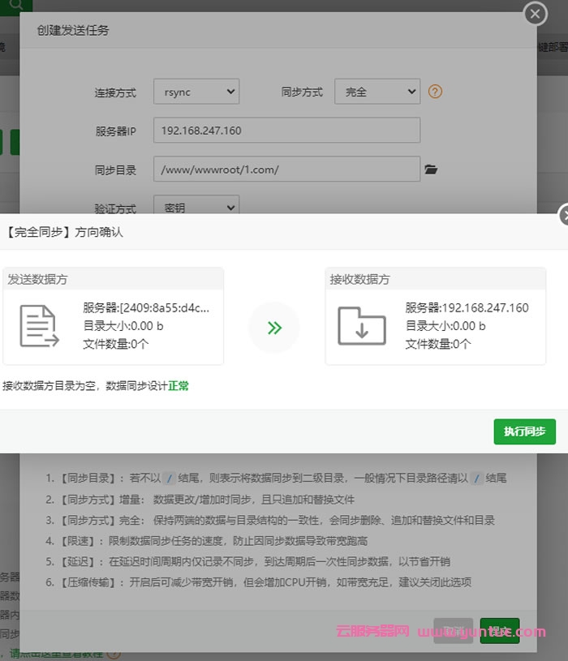Close the 创建发送任务 dialog
This screenshot has height=661, width=568.
click(535, 14)
